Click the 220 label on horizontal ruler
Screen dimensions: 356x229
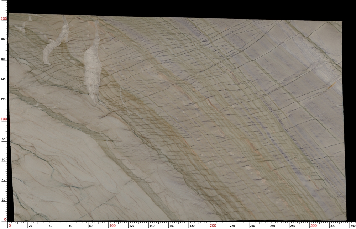[x=232, y=226]
